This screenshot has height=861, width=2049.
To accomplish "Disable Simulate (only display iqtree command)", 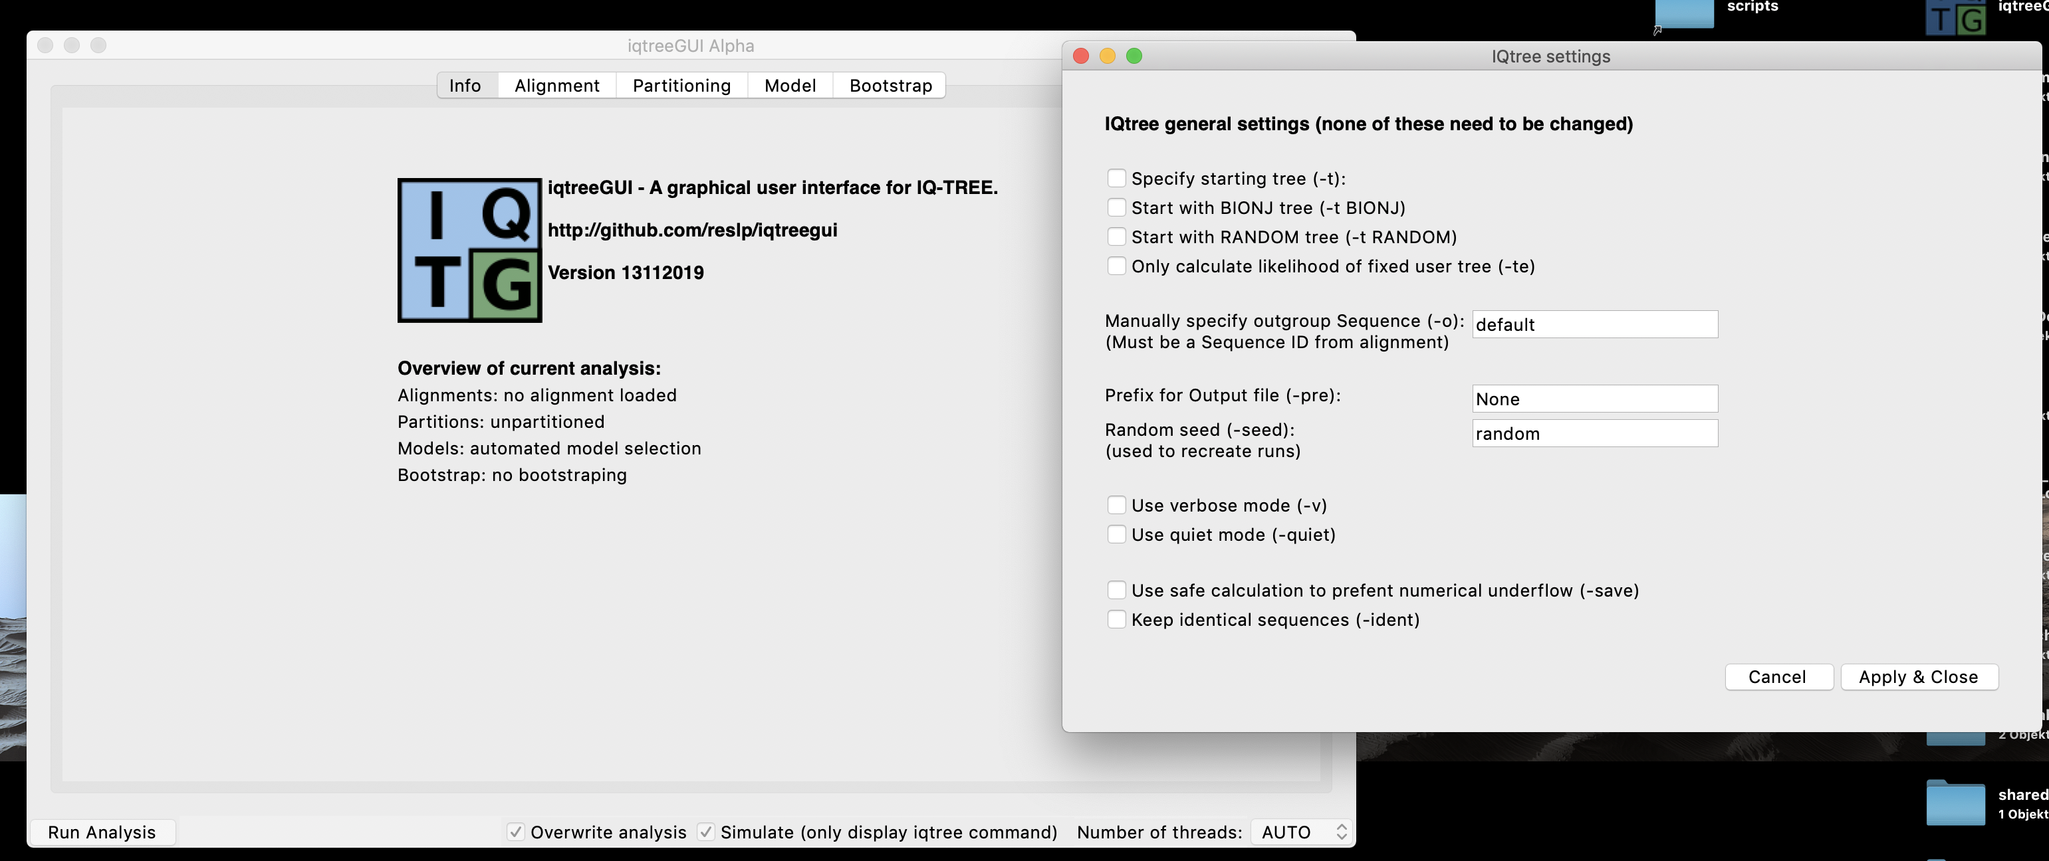I will click(705, 832).
